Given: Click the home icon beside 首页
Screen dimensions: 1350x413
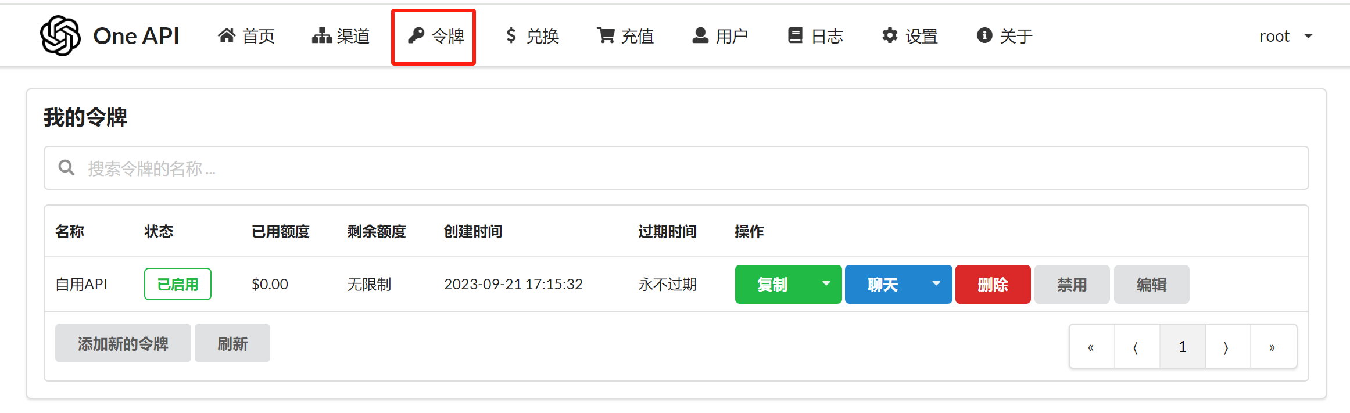Looking at the screenshot, I should click(x=227, y=35).
